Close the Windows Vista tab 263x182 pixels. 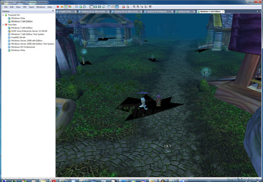coord(194,11)
